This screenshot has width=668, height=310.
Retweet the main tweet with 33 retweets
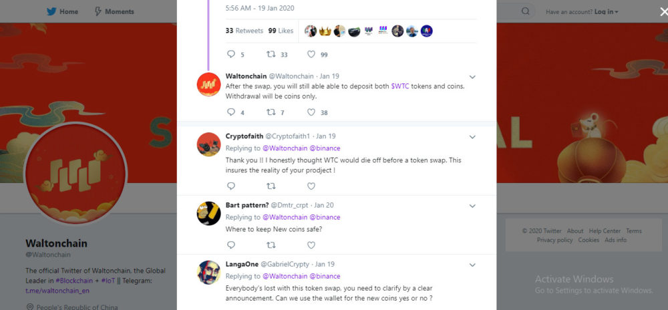tap(271, 54)
